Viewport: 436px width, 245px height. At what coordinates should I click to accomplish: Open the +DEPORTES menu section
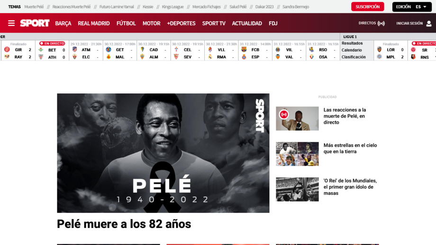[x=182, y=23]
